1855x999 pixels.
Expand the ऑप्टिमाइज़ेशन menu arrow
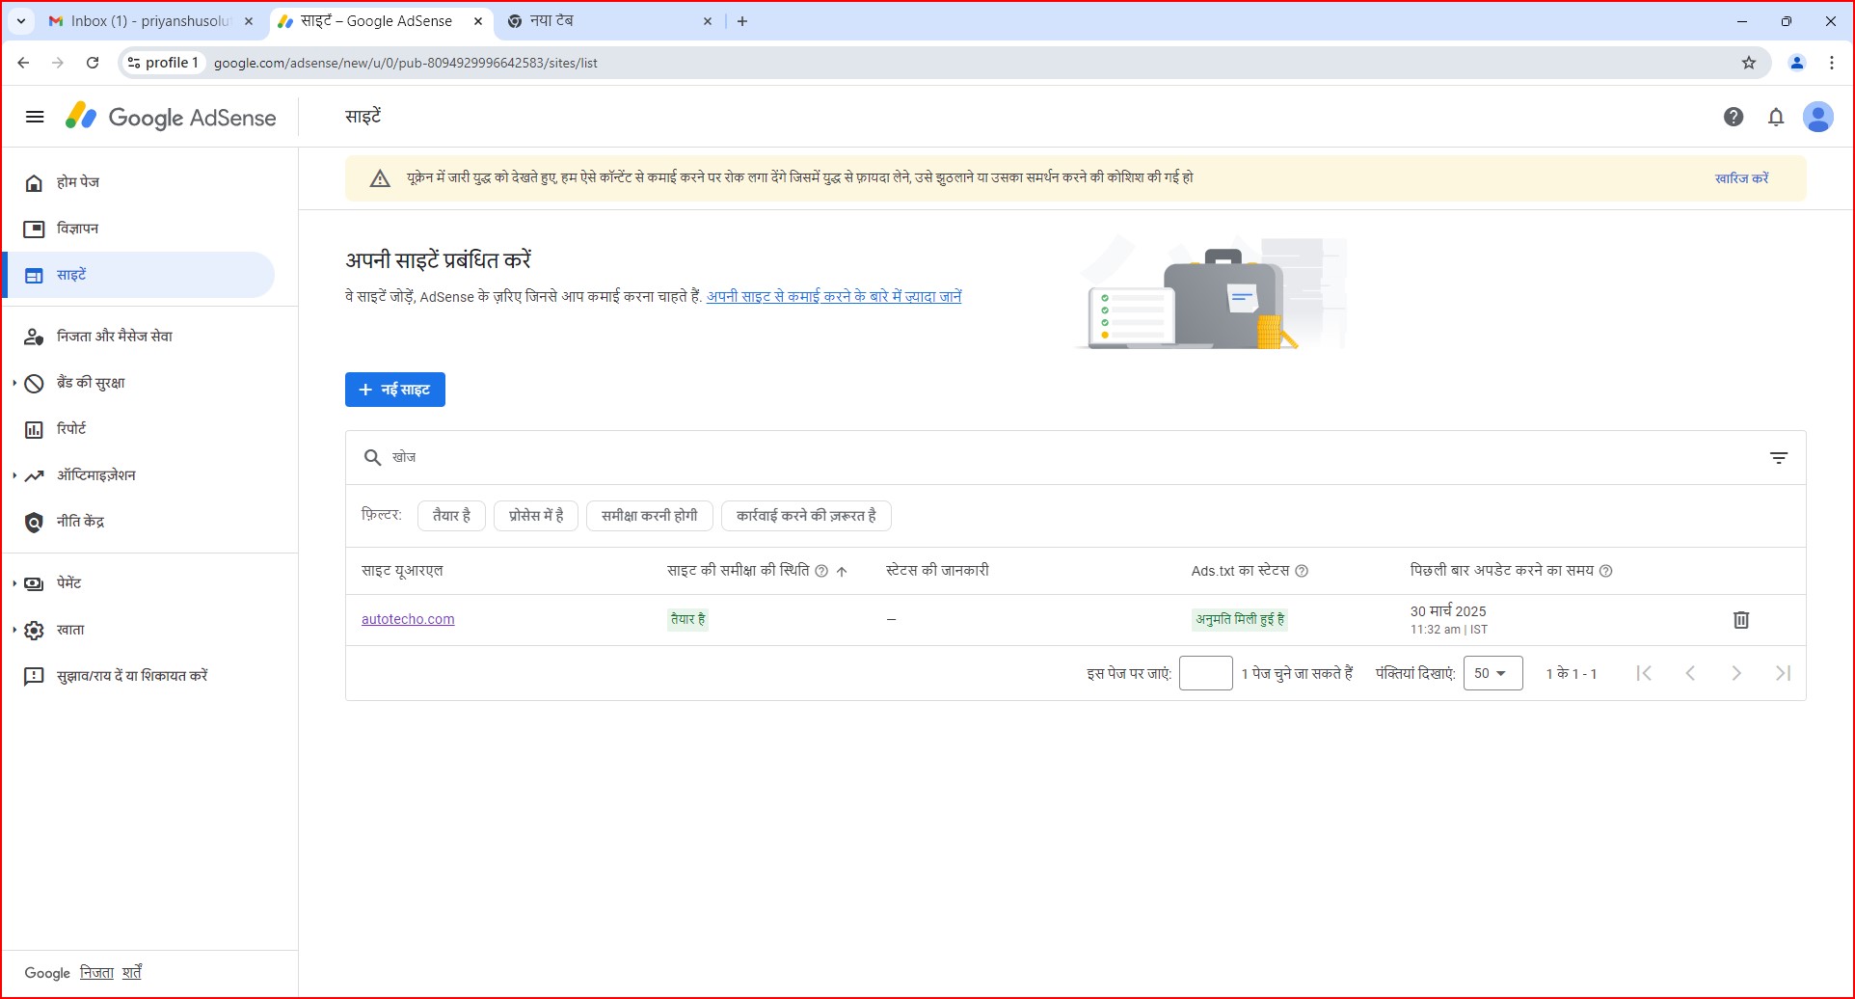coord(14,475)
